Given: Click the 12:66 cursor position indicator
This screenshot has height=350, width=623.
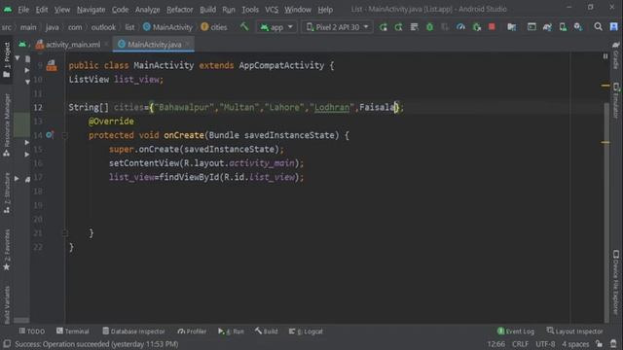Looking at the screenshot, I should tap(495, 343).
